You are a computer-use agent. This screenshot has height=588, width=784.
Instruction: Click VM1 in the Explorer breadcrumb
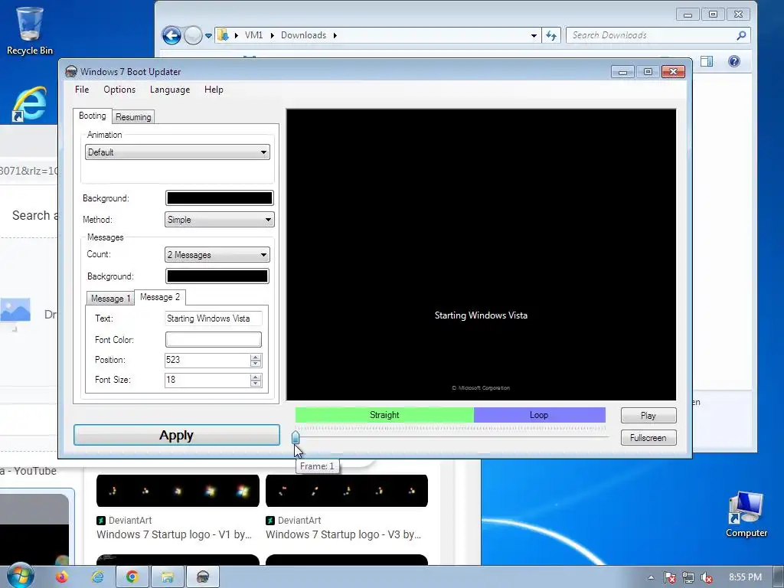(x=253, y=35)
